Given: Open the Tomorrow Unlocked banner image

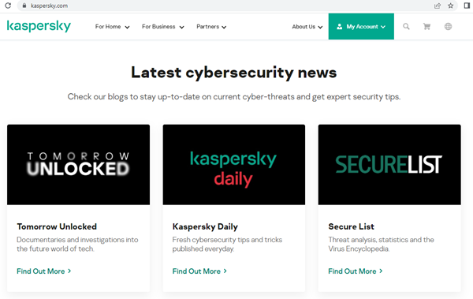Looking at the screenshot, I should pos(78,165).
